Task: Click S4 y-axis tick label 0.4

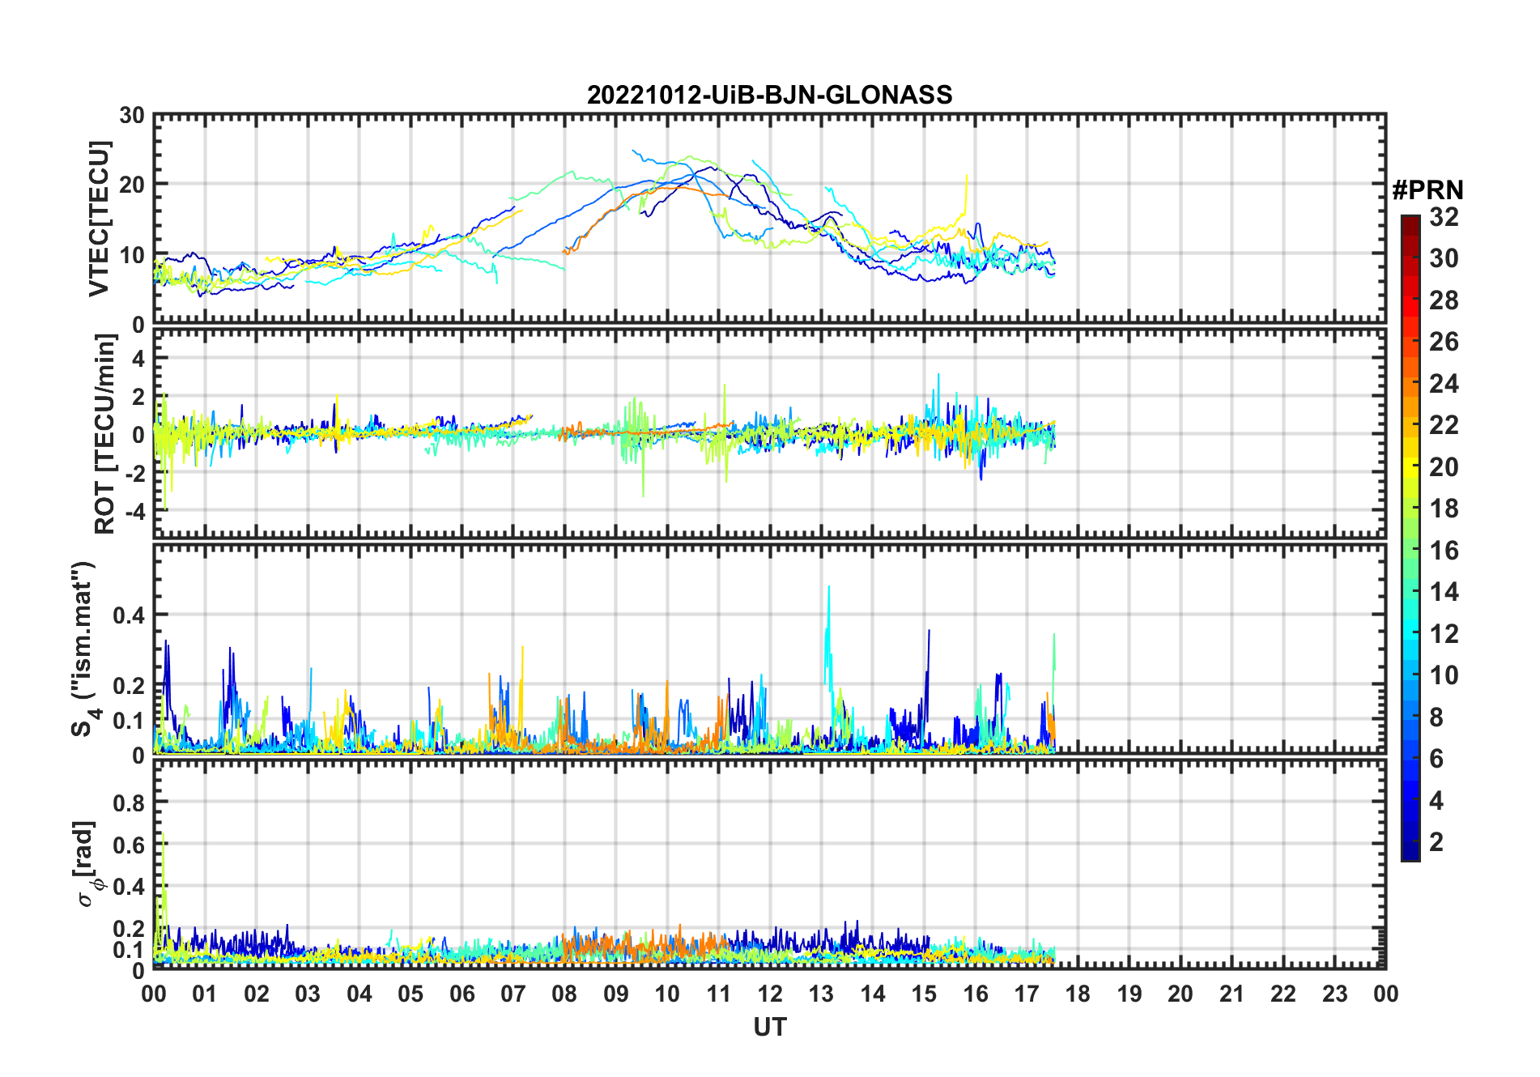Action: tap(129, 615)
